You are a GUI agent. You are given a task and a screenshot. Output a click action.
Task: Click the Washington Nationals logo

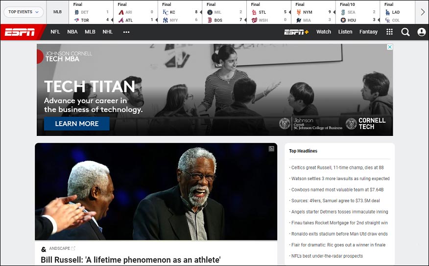[254, 20]
